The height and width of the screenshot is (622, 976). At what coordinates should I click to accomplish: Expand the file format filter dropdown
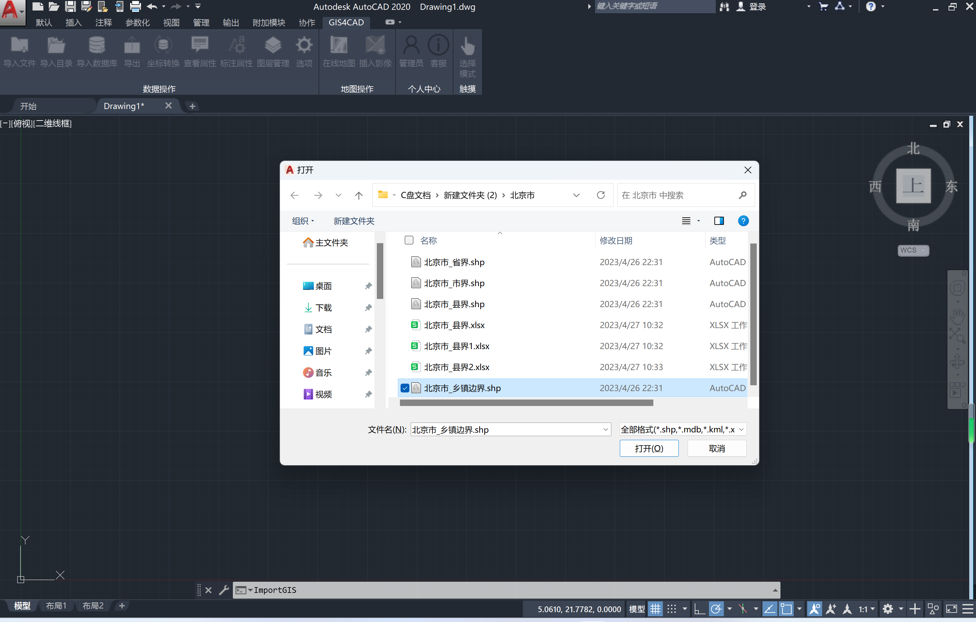(x=741, y=430)
